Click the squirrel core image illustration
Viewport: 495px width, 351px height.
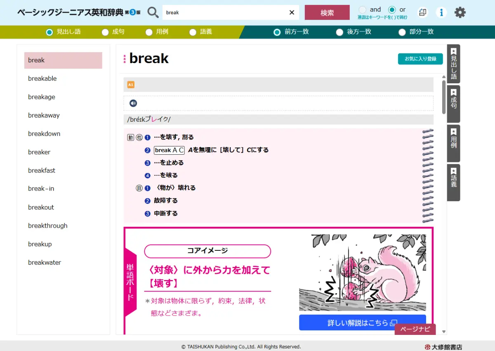(x=363, y=273)
